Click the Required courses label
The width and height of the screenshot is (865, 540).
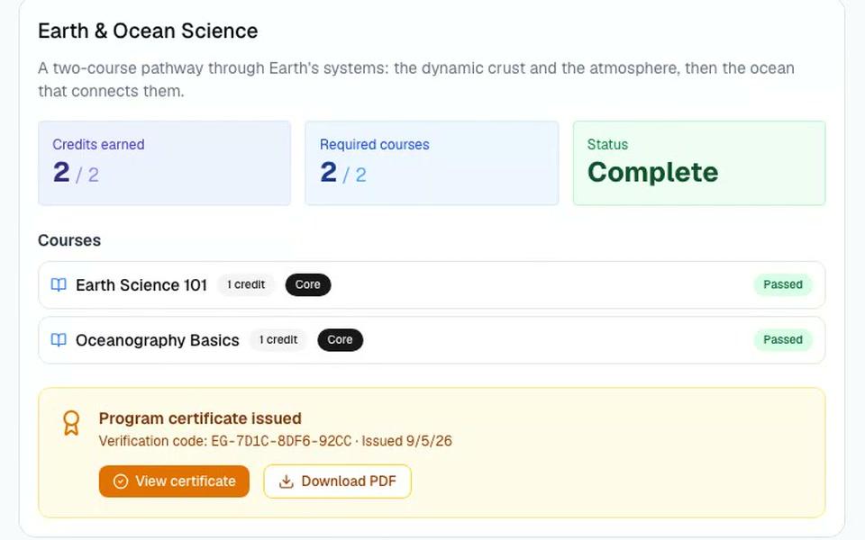tap(375, 144)
